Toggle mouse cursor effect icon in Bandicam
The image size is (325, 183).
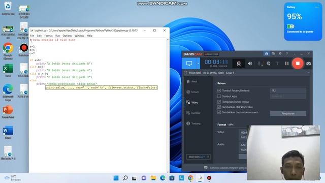(269, 64)
